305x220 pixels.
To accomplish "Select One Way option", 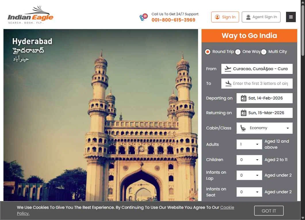I will [x=238, y=52].
